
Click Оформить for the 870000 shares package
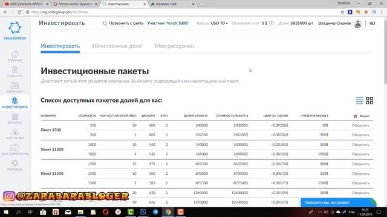pyautogui.click(x=360, y=174)
